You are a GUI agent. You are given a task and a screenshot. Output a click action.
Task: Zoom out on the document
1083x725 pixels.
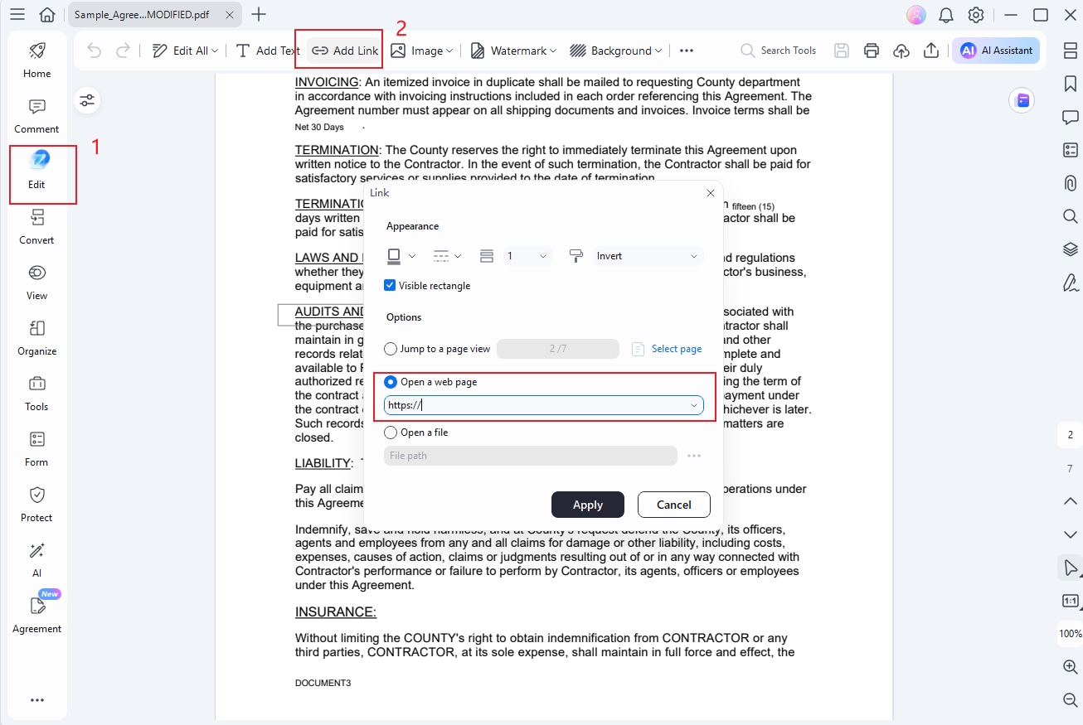1070,700
